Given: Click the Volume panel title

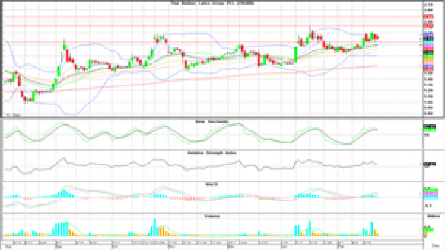Looking at the screenshot, I should coord(212,216).
